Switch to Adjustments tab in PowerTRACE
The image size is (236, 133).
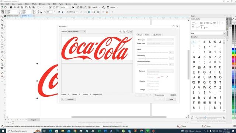[157, 35]
